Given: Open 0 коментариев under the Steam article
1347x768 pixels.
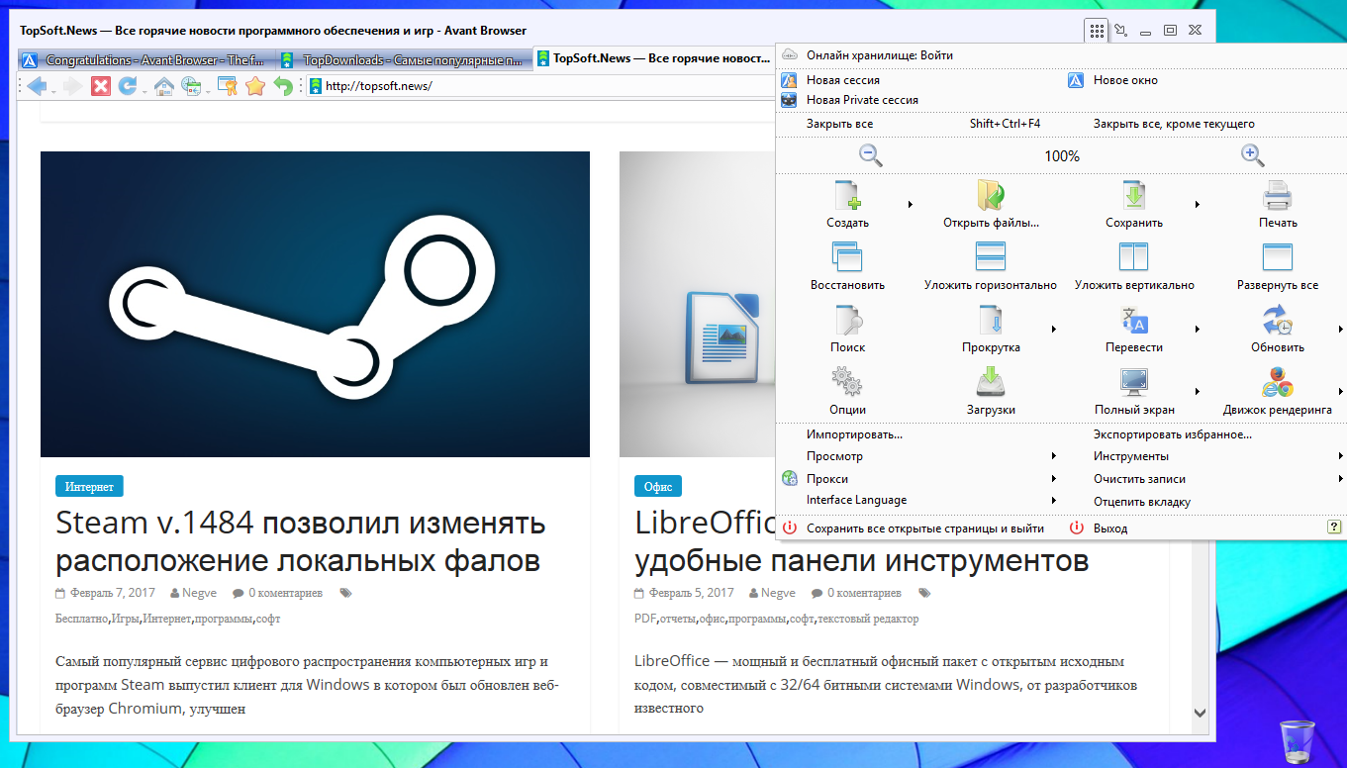Looking at the screenshot, I should coord(285,593).
